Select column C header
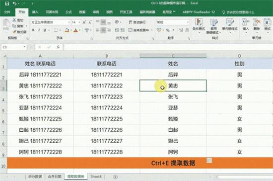 (x=173, y=56)
